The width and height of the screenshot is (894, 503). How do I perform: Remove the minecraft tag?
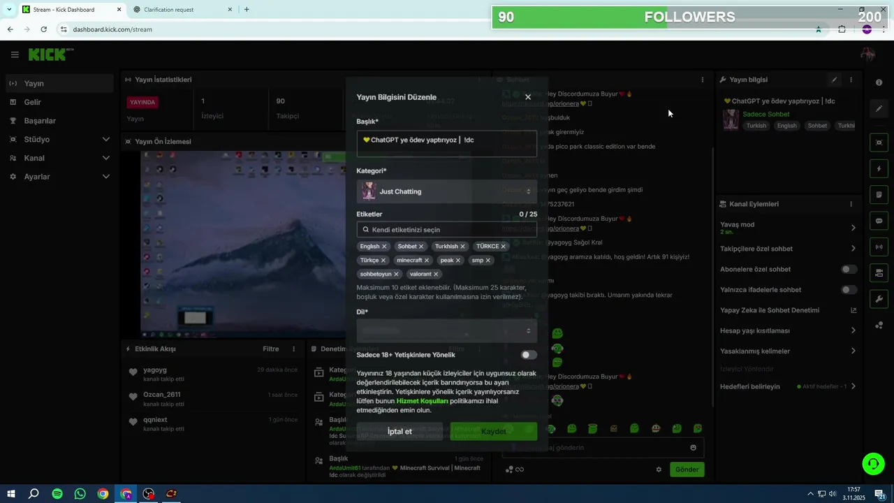coord(427,261)
